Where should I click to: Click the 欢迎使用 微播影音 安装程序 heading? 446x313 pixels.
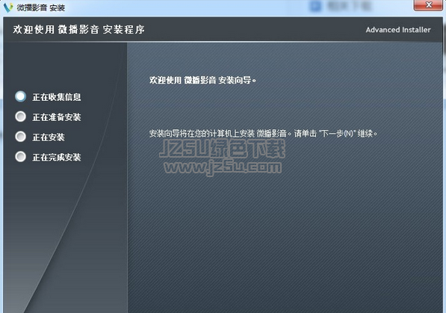click(x=78, y=29)
